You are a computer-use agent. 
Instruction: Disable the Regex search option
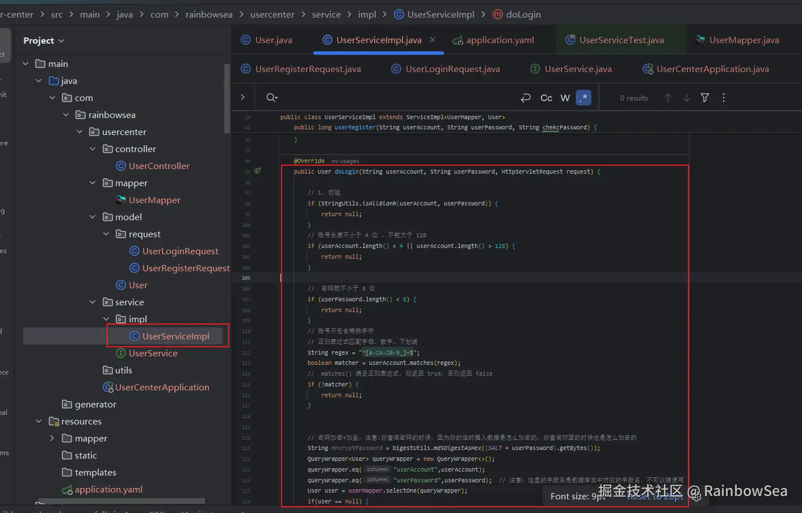583,98
